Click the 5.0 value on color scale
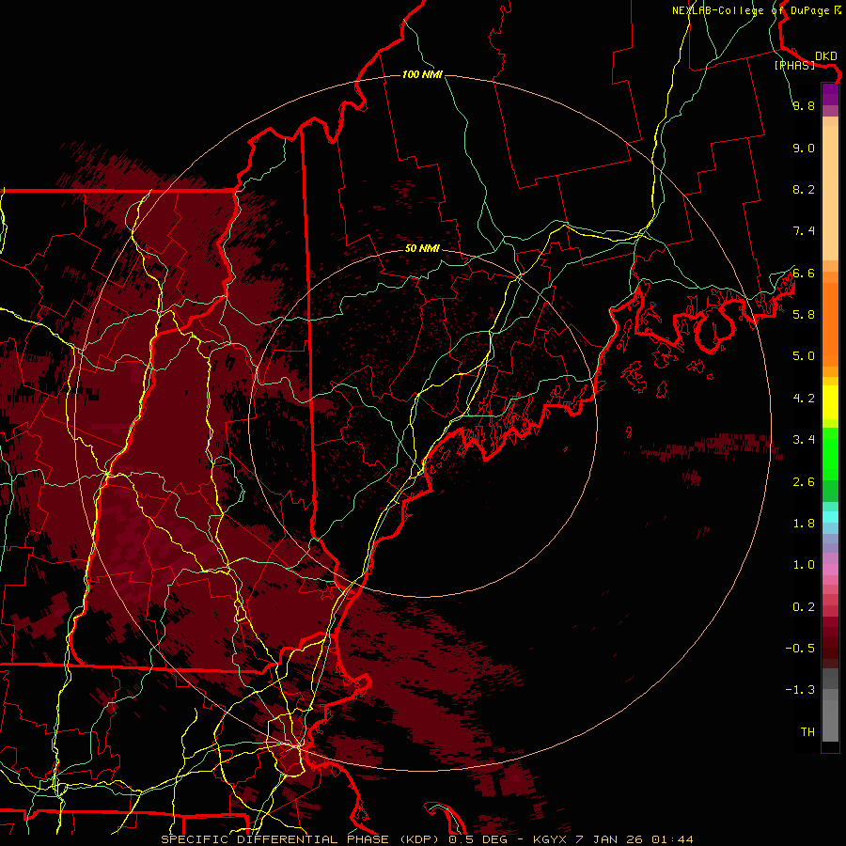Viewport: 846px width, 846px height. pyautogui.click(x=804, y=356)
